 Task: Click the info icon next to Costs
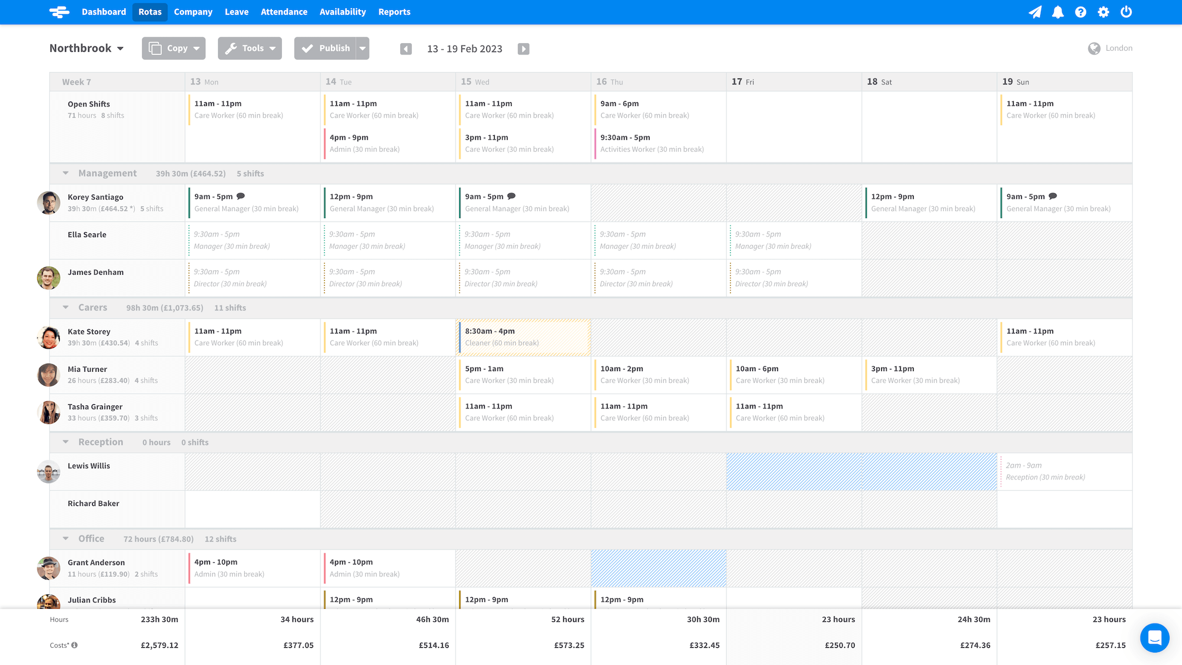click(x=74, y=645)
